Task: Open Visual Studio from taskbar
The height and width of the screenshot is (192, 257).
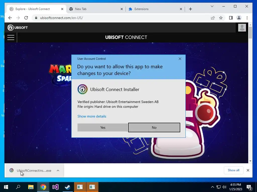Action: pyautogui.click(x=55, y=187)
